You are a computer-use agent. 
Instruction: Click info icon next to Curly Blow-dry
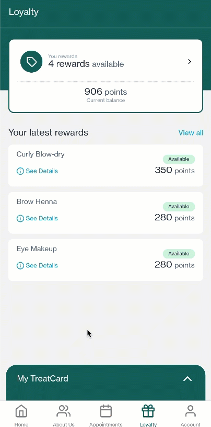click(20, 171)
